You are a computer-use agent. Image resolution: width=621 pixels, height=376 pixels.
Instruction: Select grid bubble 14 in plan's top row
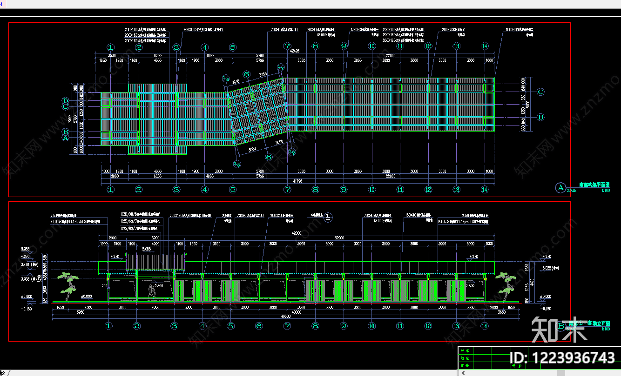tap(485, 46)
